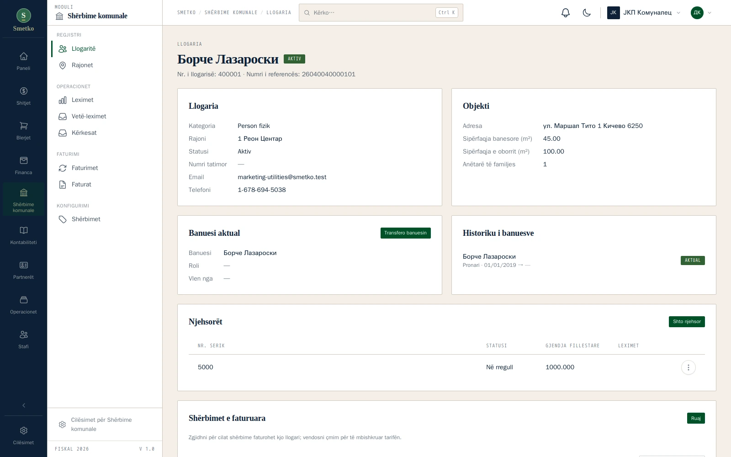Open row actions for meter 5000
731x457 pixels.
click(688, 367)
